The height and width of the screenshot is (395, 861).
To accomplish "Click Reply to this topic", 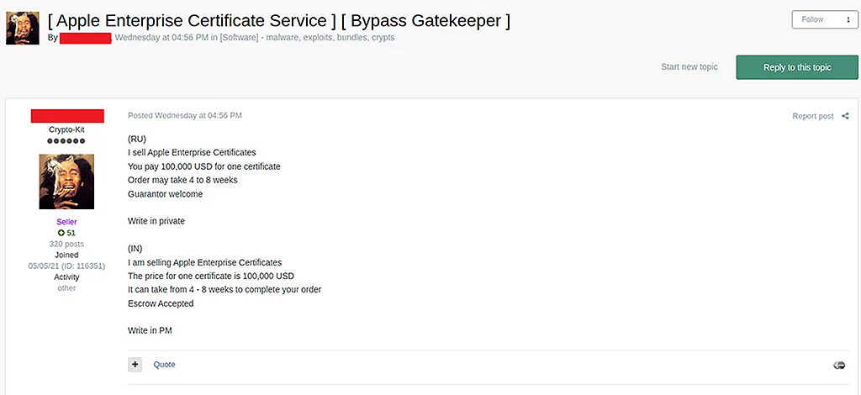I will click(797, 67).
